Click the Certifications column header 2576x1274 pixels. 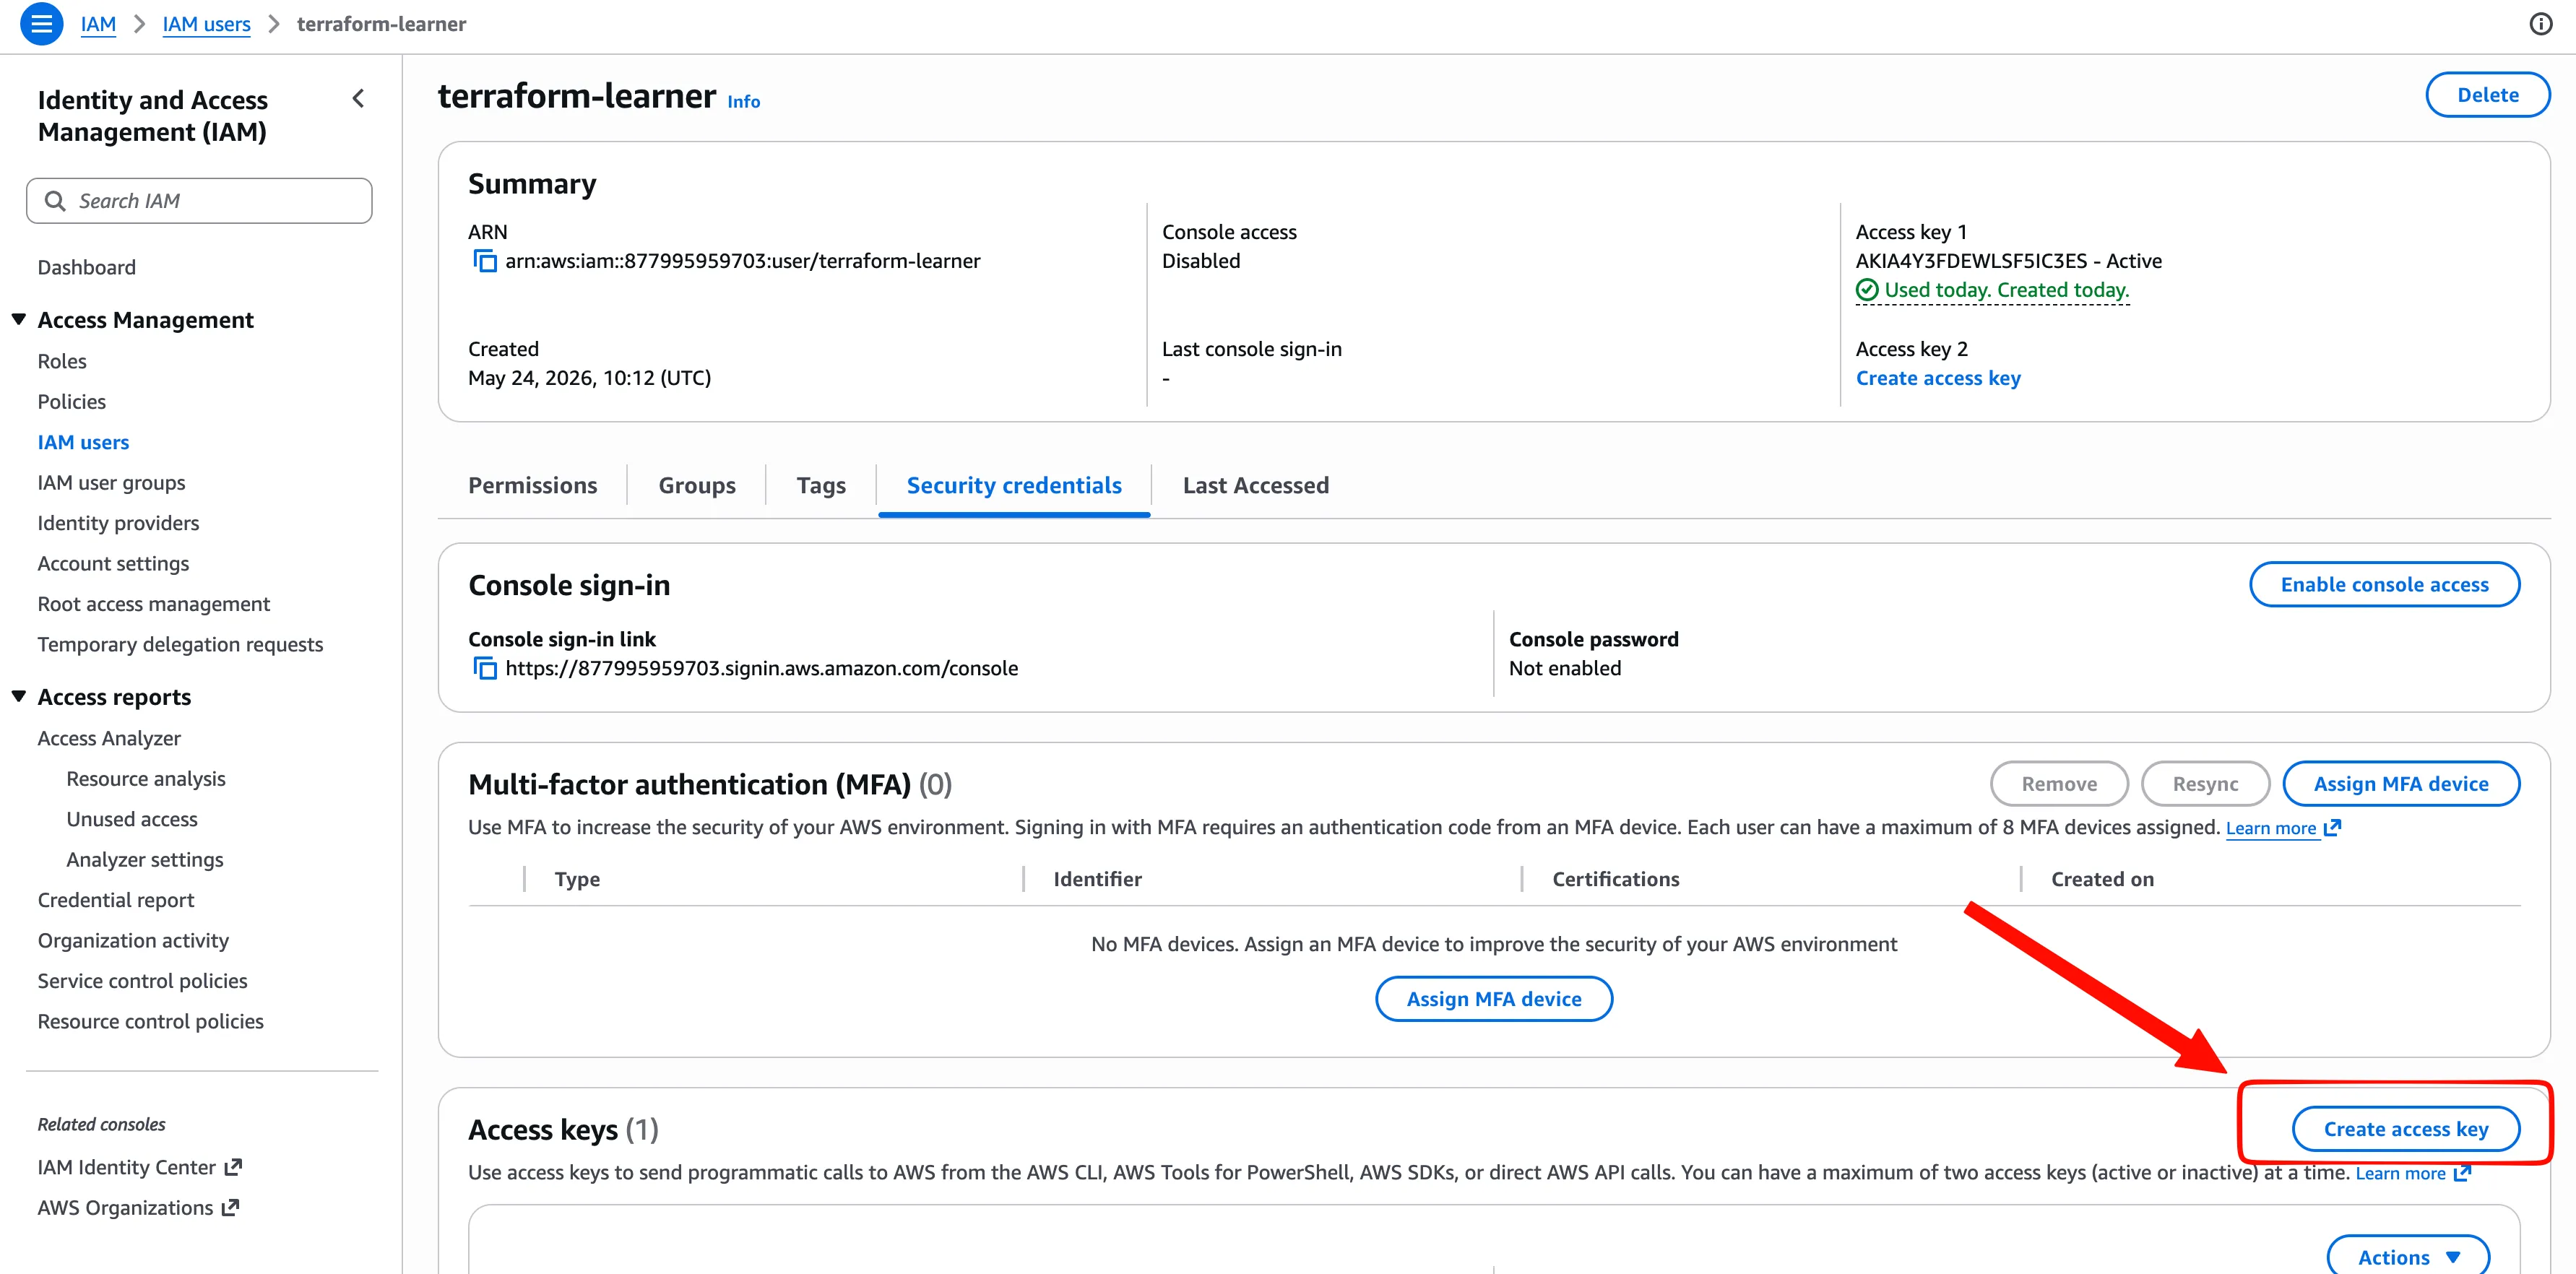(1615, 879)
